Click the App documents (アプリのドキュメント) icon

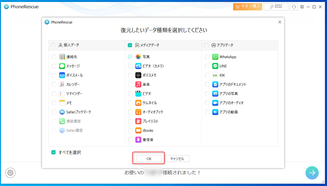tap(215, 84)
